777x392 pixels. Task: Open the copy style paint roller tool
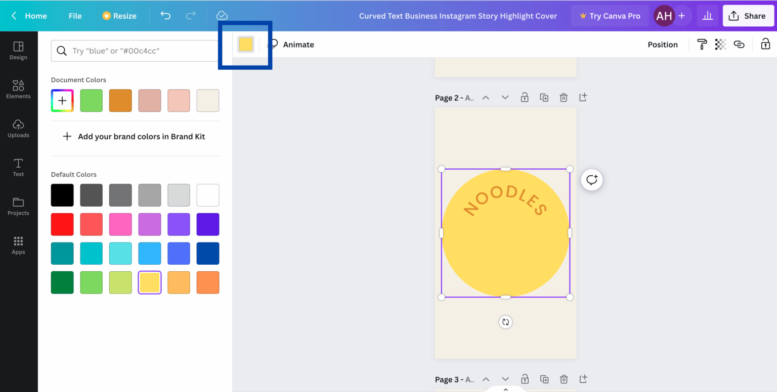pos(702,44)
